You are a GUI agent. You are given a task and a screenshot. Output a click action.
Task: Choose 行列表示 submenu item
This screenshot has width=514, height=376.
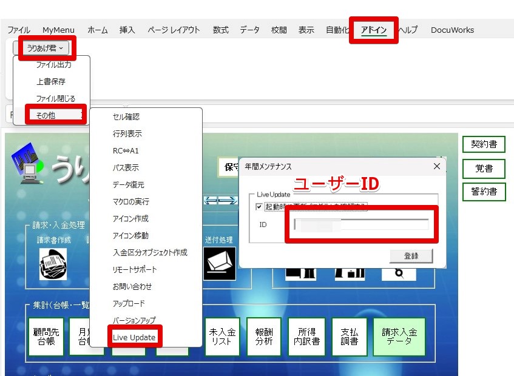(127, 133)
